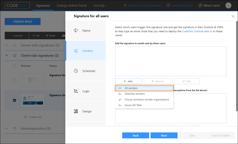Click the cloud publish toolbar icon
The height and width of the screenshot is (144, 238).
pos(64,36)
